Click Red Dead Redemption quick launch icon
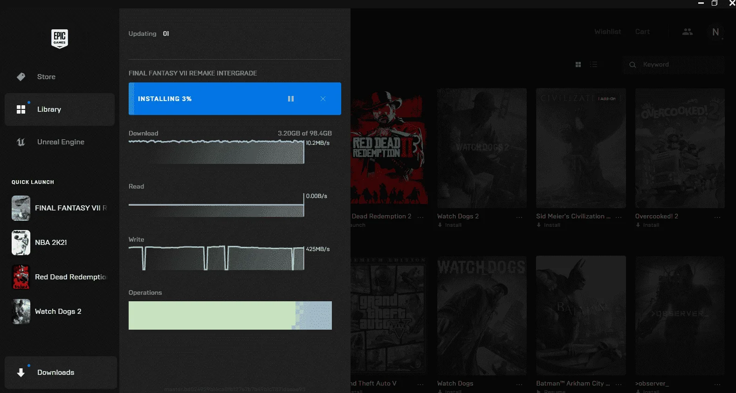Viewport: 736px width, 393px height. [x=21, y=277]
